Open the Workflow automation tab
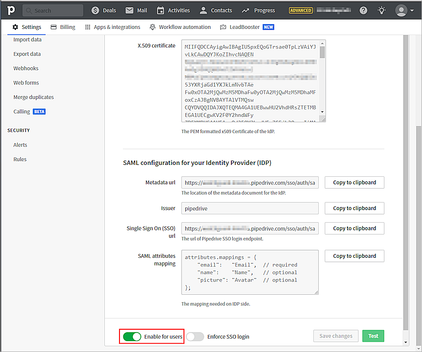The image size is (422, 352). (180, 27)
